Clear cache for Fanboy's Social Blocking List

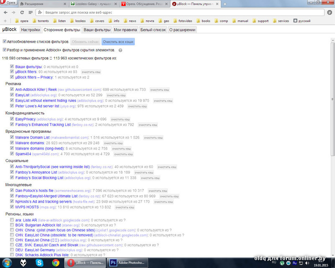tap(150, 178)
